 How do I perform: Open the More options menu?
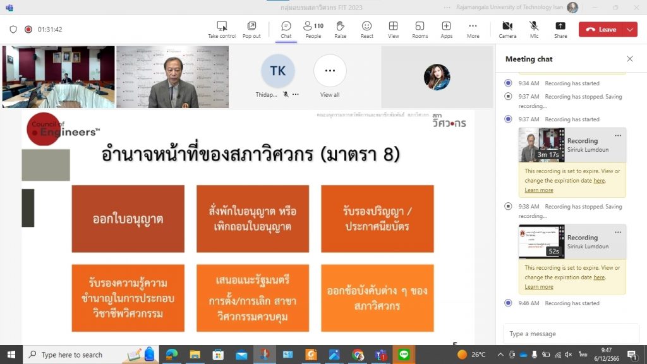coord(473,29)
